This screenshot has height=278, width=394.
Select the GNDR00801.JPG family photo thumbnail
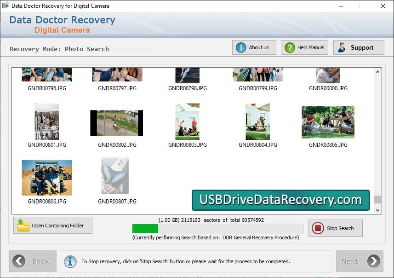coord(47,122)
